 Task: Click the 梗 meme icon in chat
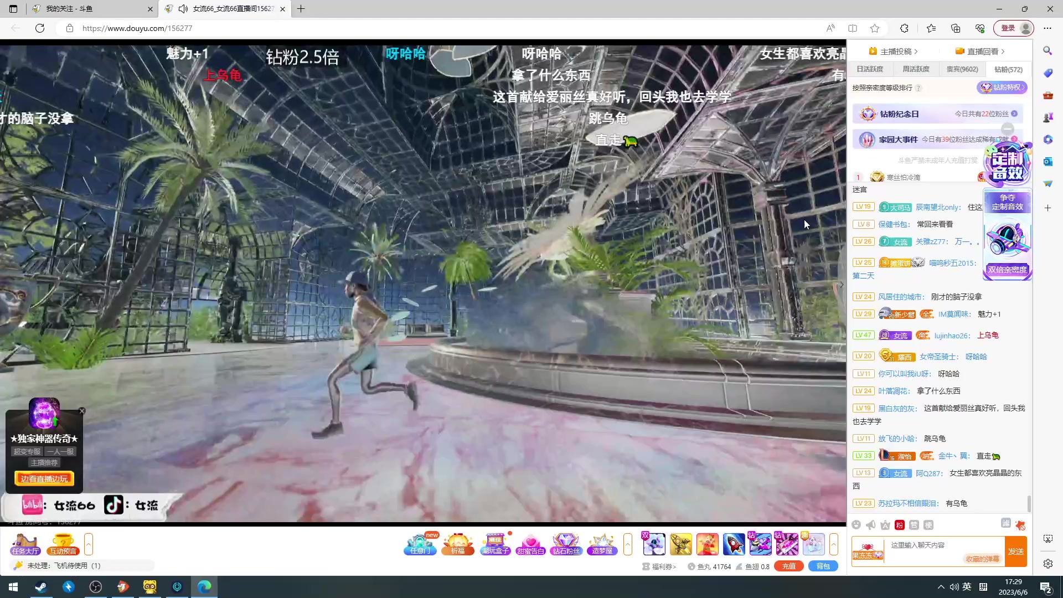(928, 525)
